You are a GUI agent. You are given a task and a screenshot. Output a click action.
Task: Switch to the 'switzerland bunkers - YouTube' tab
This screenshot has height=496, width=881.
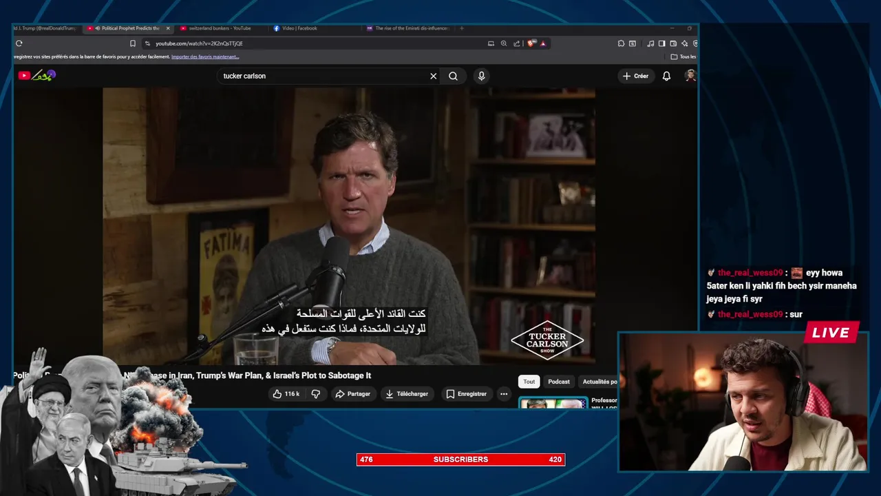point(220,28)
